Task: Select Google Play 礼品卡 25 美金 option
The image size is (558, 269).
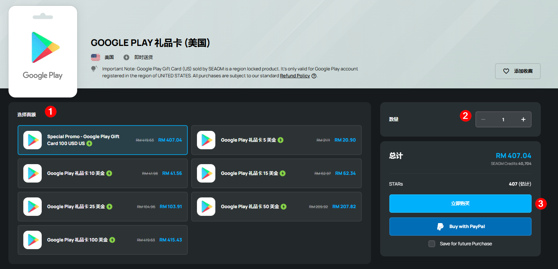Action: click(x=102, y=207)
